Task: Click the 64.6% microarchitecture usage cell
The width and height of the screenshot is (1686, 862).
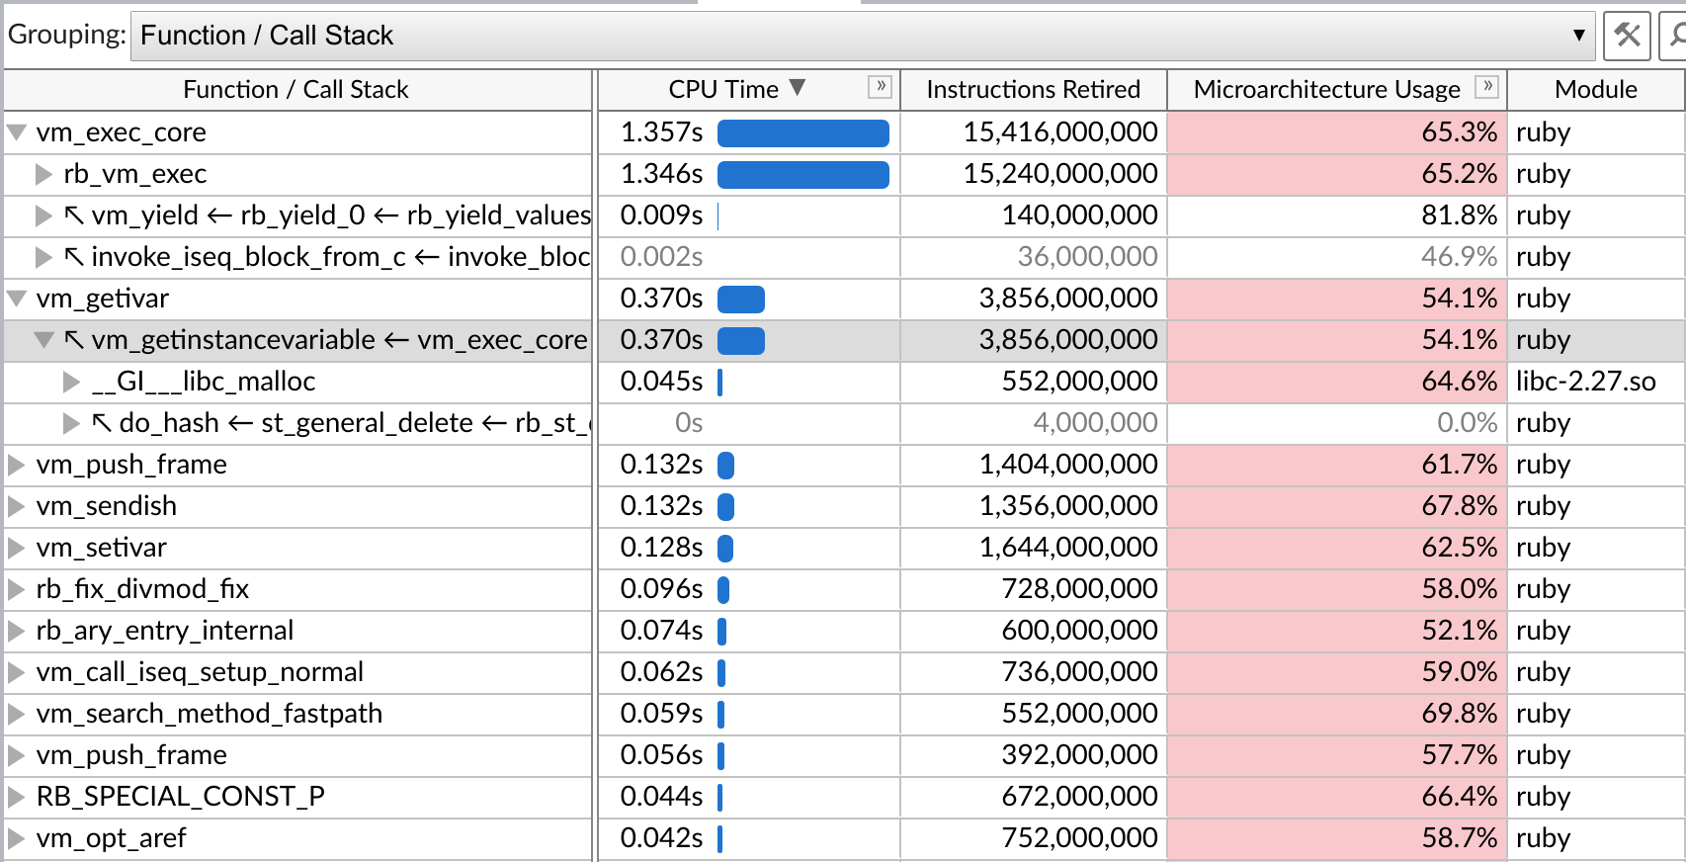Action: click(x=1337, y=382)
